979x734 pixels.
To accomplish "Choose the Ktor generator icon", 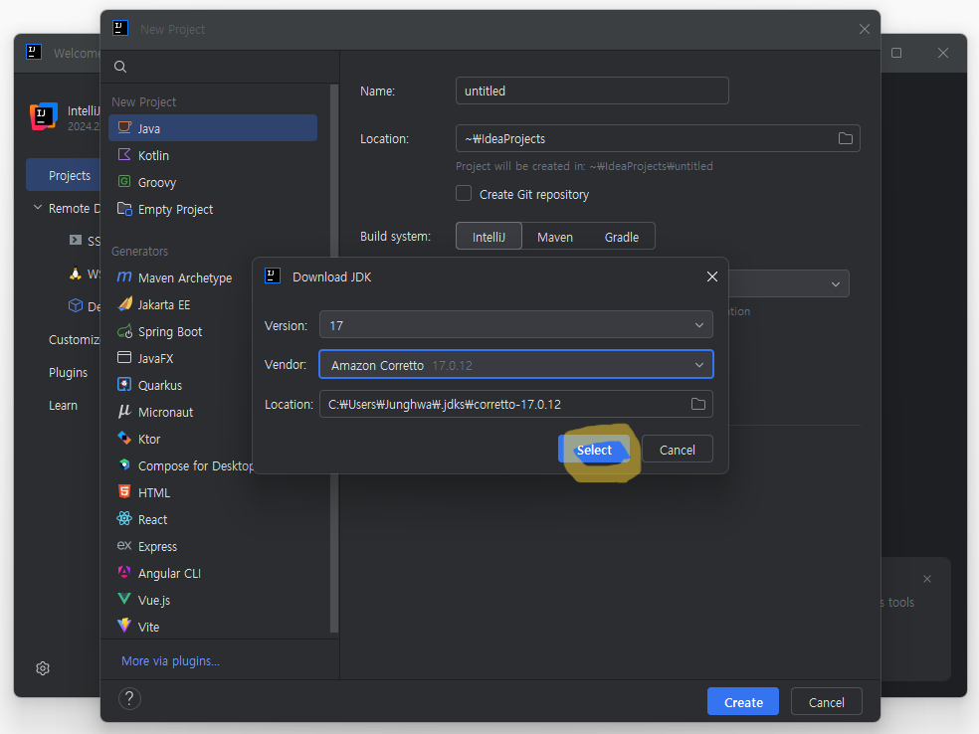I will pos(124,439).
